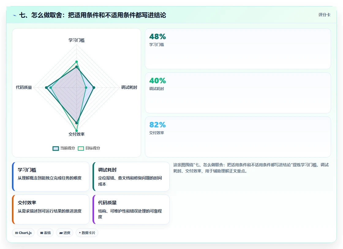Click the 目标得分 legend label
Image resolution: width=343 pixels, height=249 pixels.
coord(93,148)
